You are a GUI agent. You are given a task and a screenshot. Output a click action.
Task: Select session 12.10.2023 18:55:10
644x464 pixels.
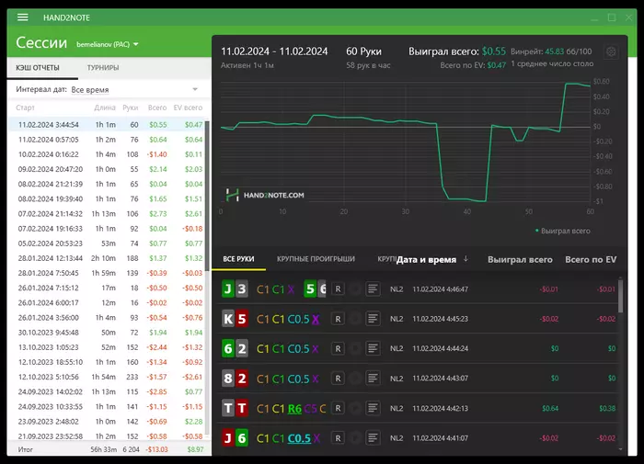click(106, 362)
